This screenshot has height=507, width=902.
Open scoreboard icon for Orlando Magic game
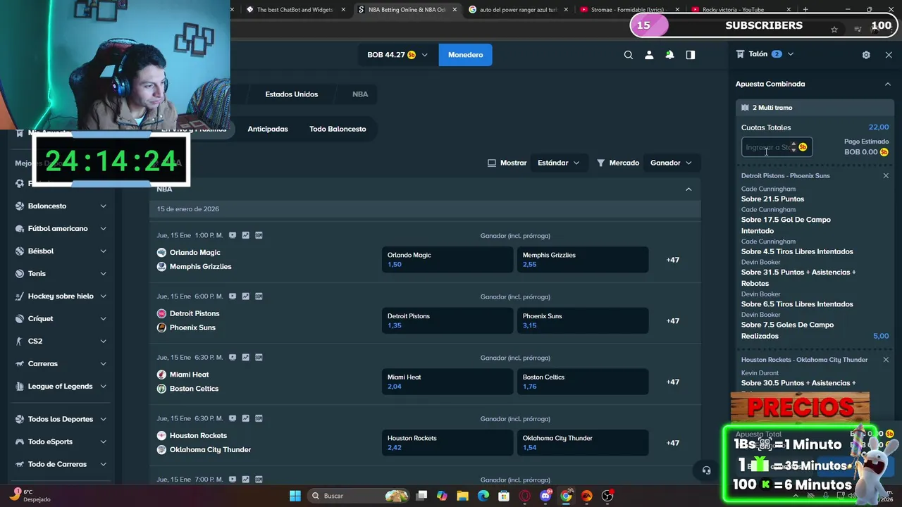coord(259,235)
